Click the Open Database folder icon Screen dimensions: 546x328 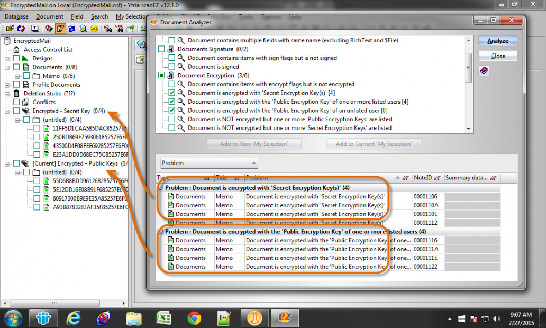pyautogui.click(x=10, y=29)
